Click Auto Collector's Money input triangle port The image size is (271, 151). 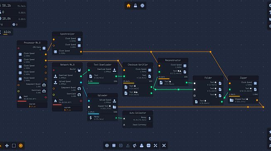tap(124, 118)
